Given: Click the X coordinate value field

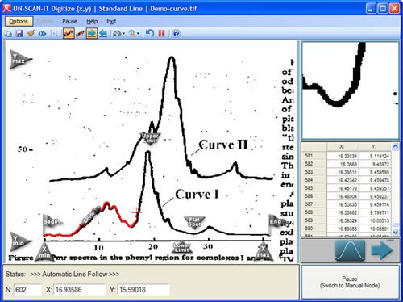Looking at the screenshot, I should pos(80,290).
